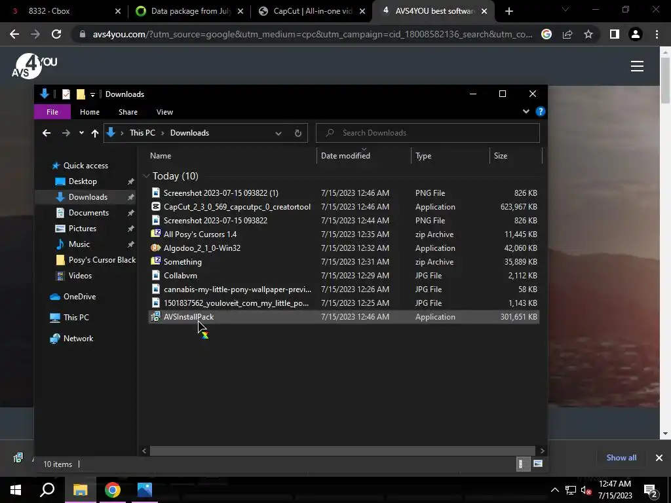The height and width of the screenshot is (503, 671).
Task: Open address bar history dropdown
Action: [x=278, y=133]
